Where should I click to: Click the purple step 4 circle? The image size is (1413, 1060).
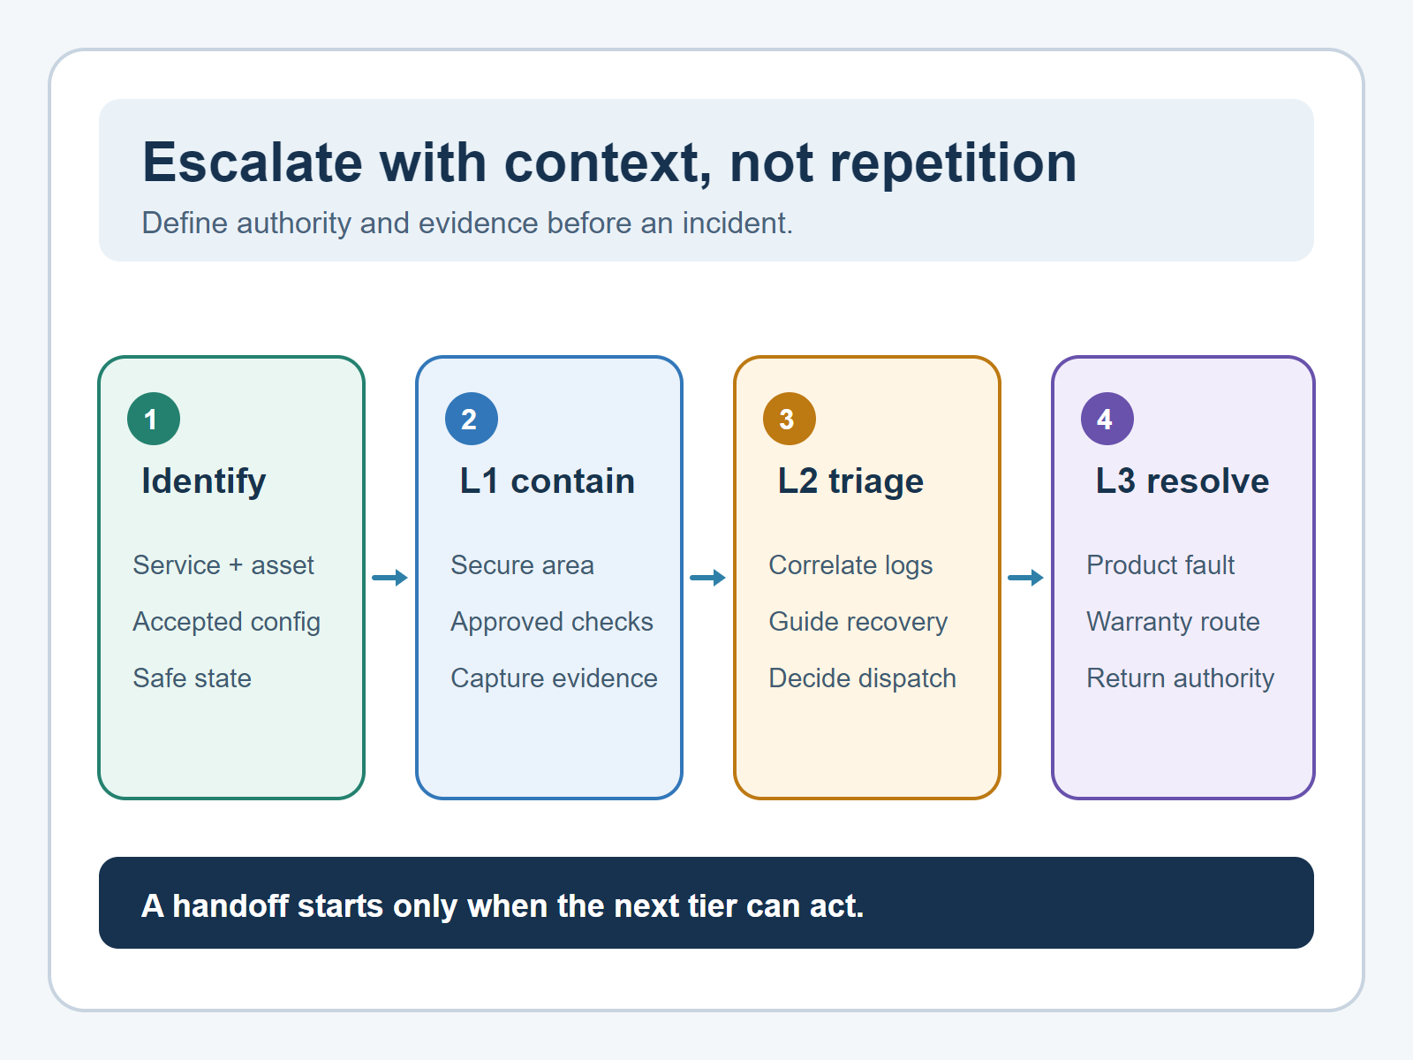point(1107,419)
